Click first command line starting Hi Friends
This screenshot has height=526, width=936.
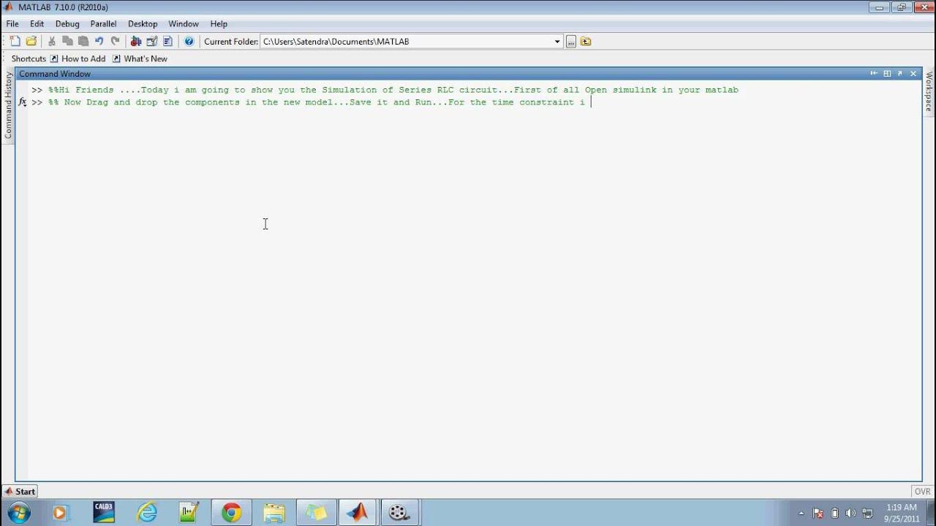[x=393, y=90]
